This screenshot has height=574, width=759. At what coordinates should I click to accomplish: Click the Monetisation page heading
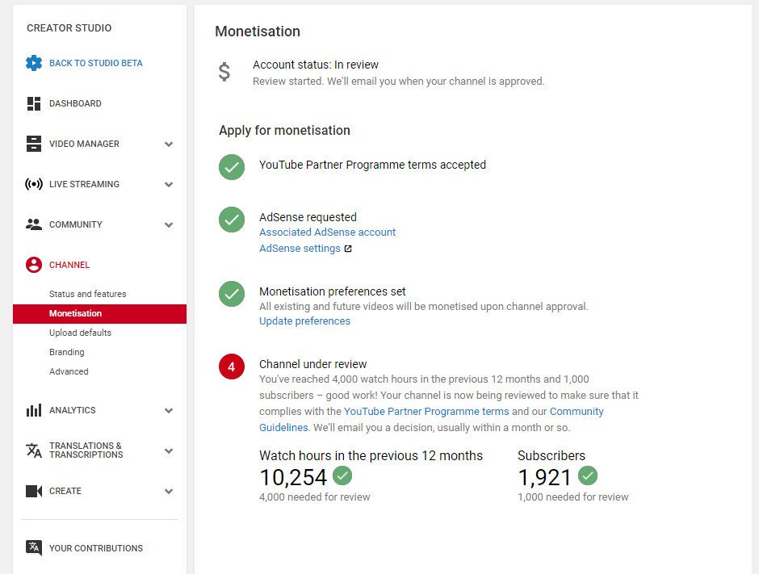tap(258, 31)
